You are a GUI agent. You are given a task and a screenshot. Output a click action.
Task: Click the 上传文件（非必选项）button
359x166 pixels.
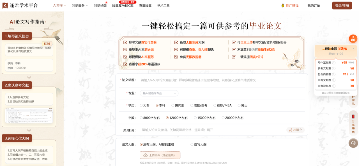tap(160, 155)
